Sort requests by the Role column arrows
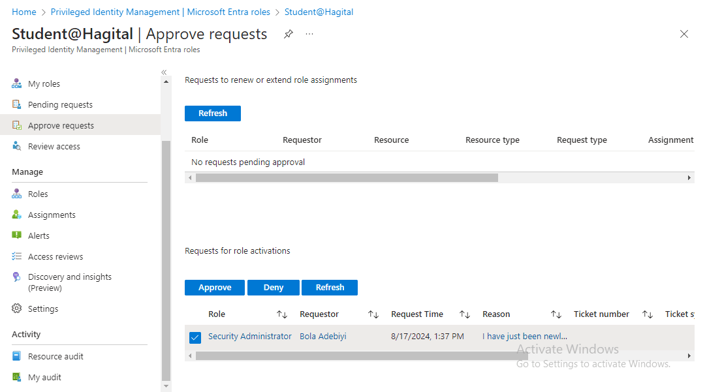 (281, 314)
